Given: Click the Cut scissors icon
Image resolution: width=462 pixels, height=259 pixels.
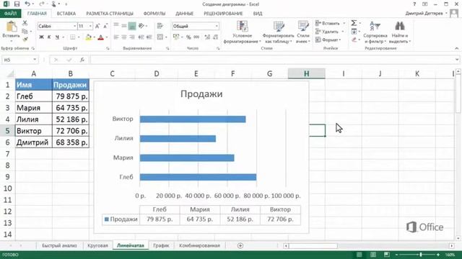Looking at the screenshot, I should (x=25, y=23).
